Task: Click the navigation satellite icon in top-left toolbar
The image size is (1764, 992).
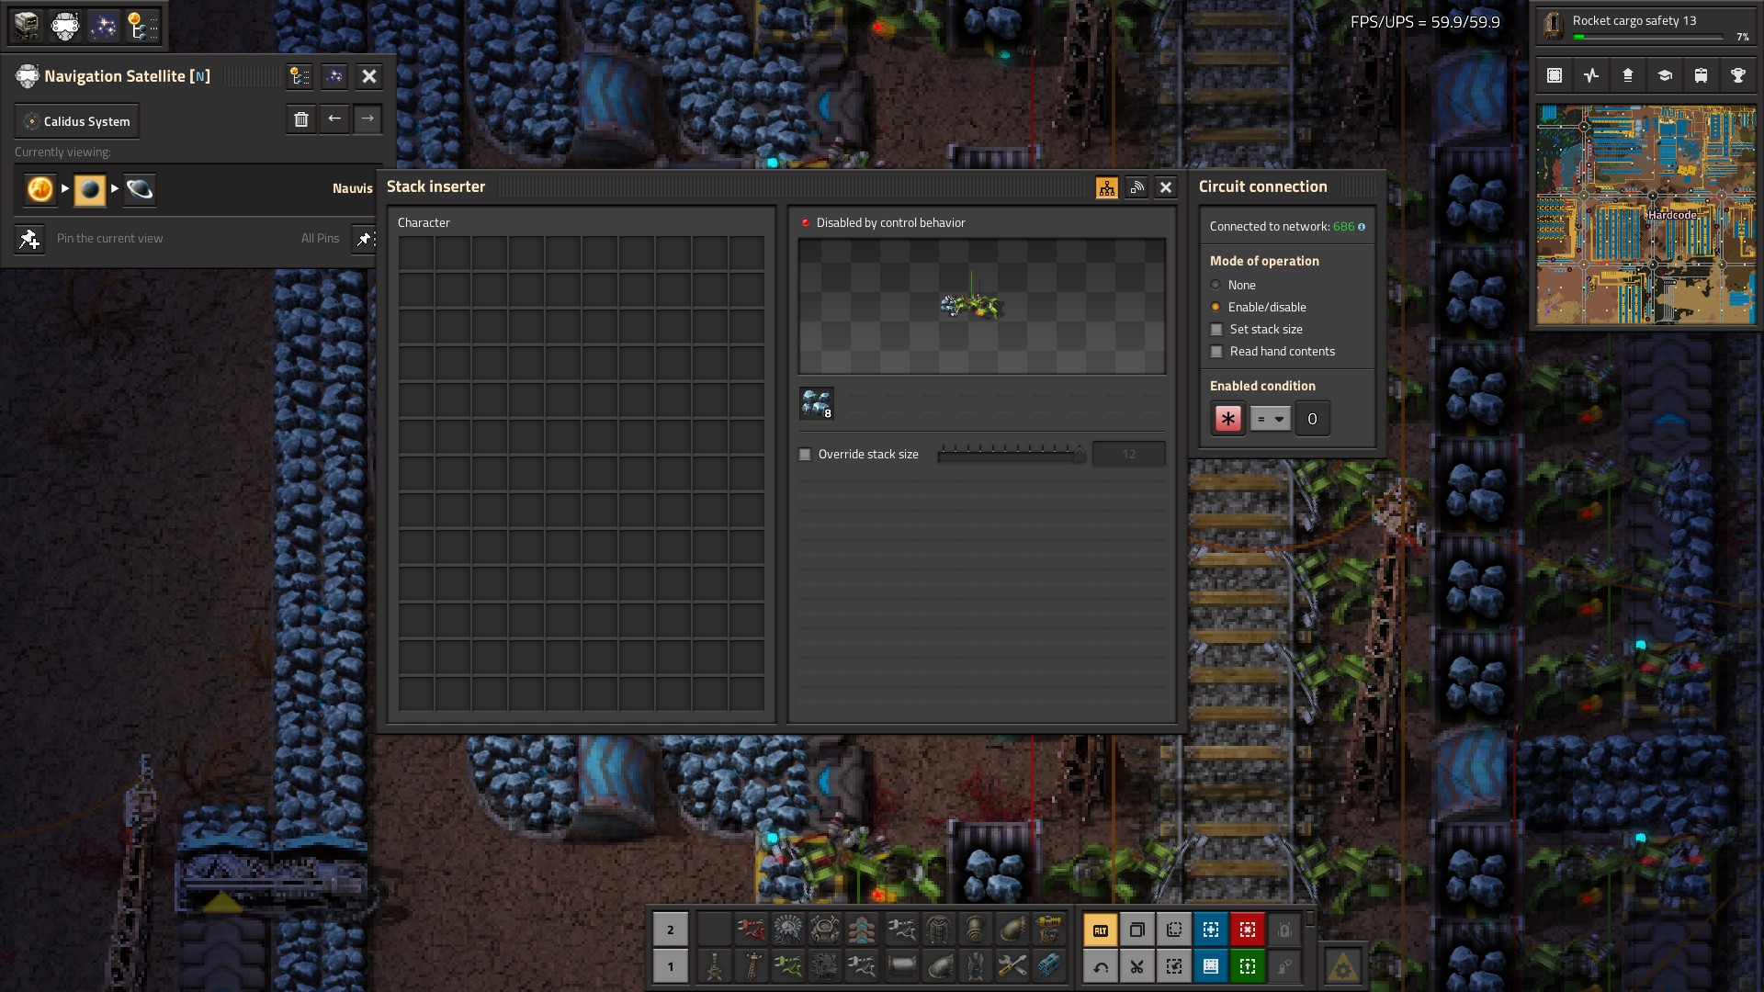Action: pyautogui.click(x=65, y=26)
